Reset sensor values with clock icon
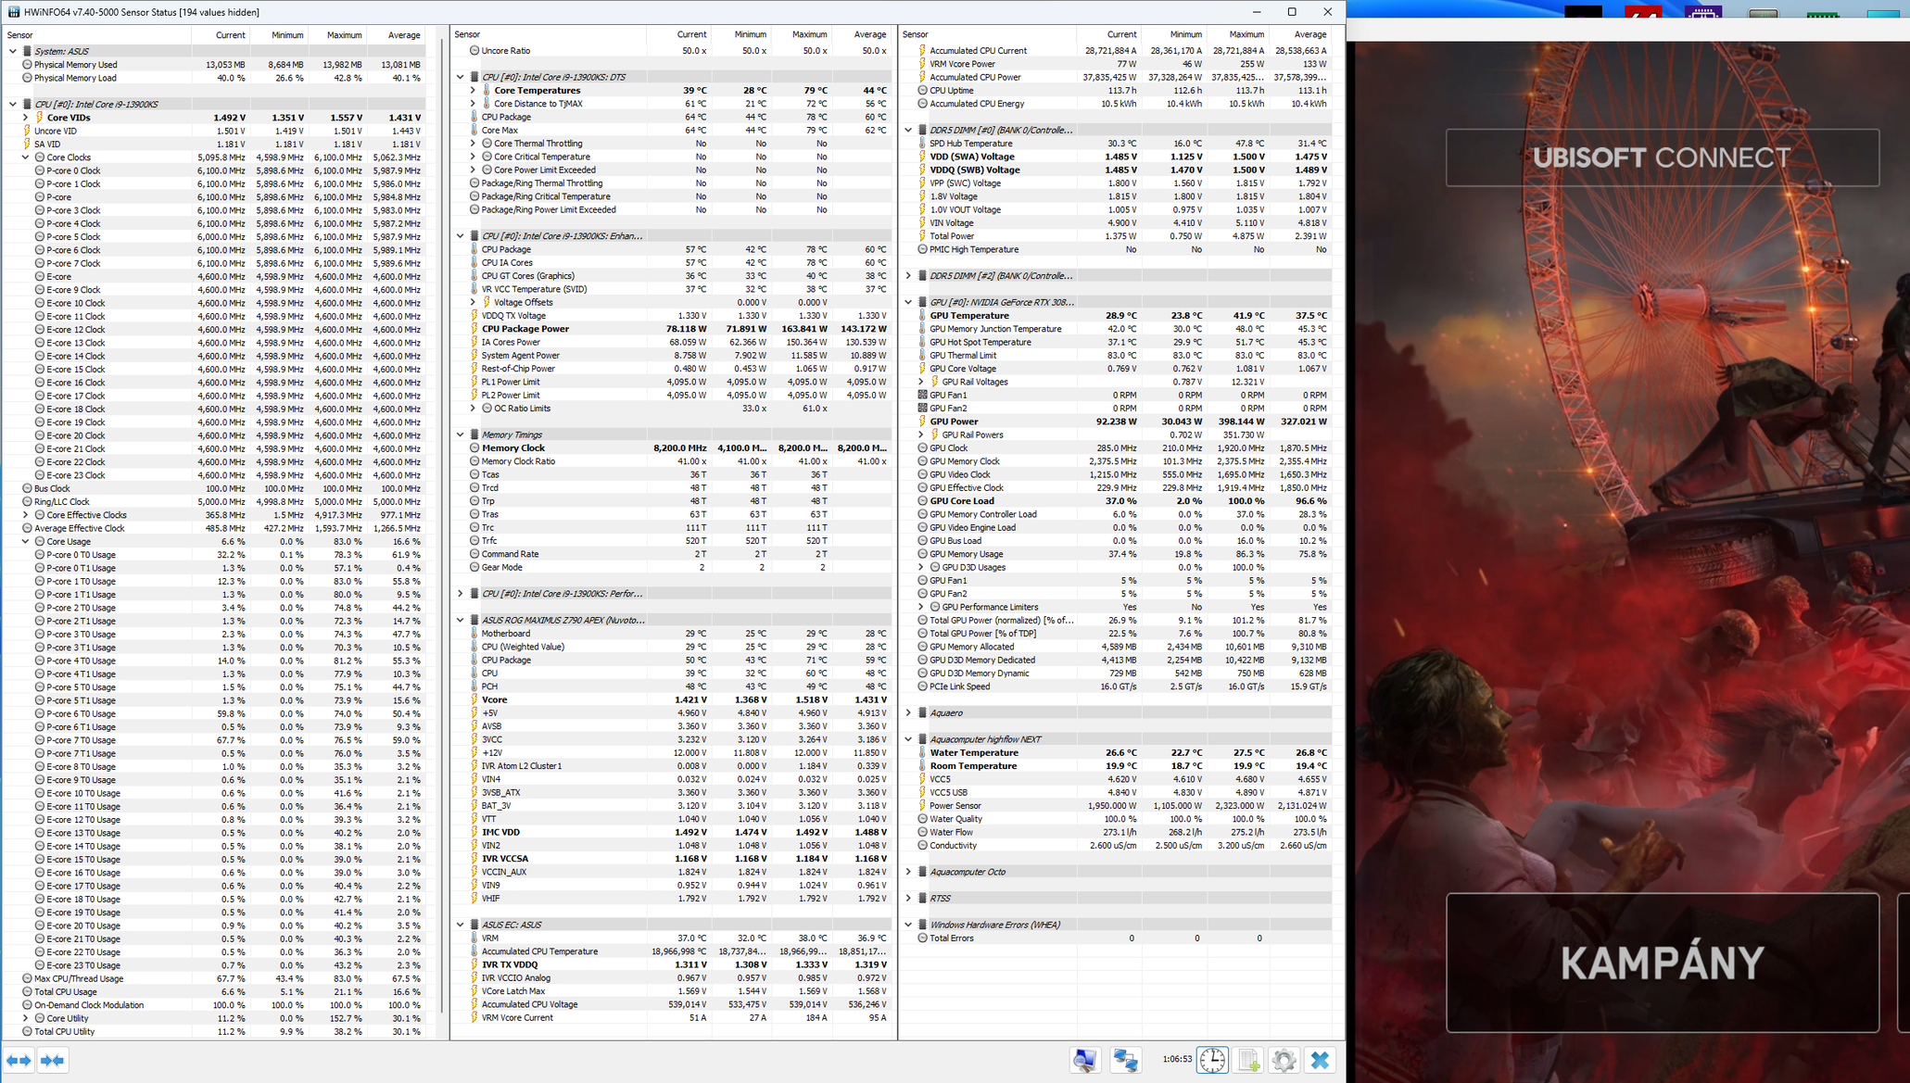1910x1083 pixels. coord(1212,1060)
